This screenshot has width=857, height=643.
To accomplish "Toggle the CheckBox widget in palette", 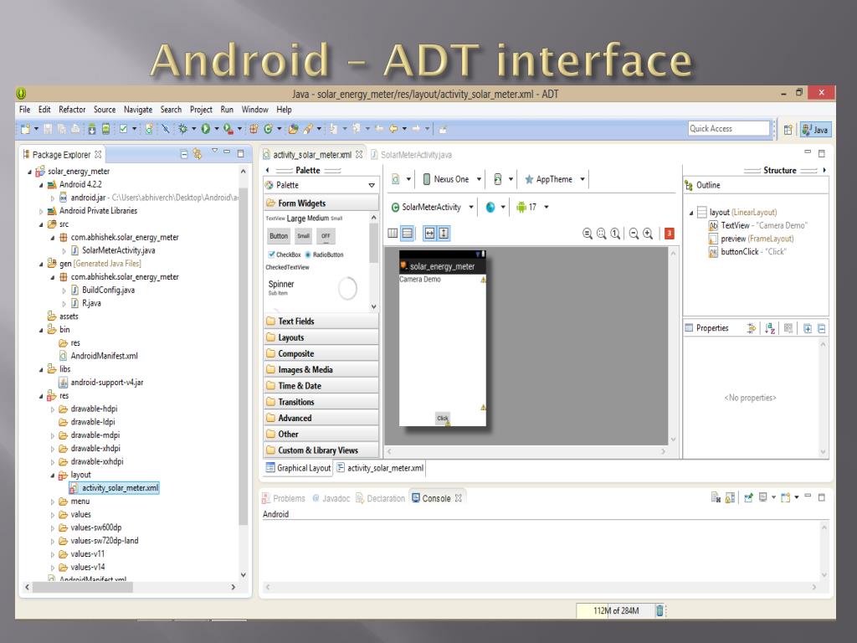I will click(x=285, y=255).
